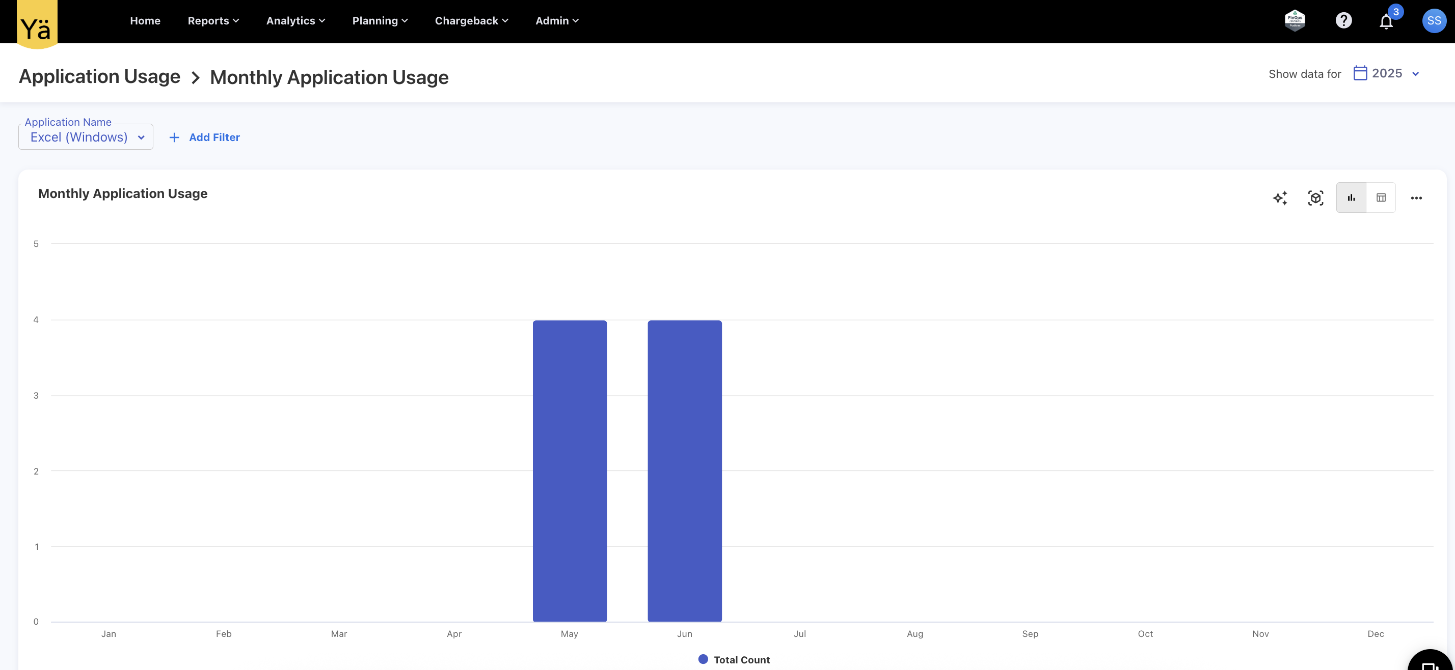Viewport: 1455px width, 670px height.
Task: Click the calendar icon beside 2025
Action: (x=1360, y=73)
